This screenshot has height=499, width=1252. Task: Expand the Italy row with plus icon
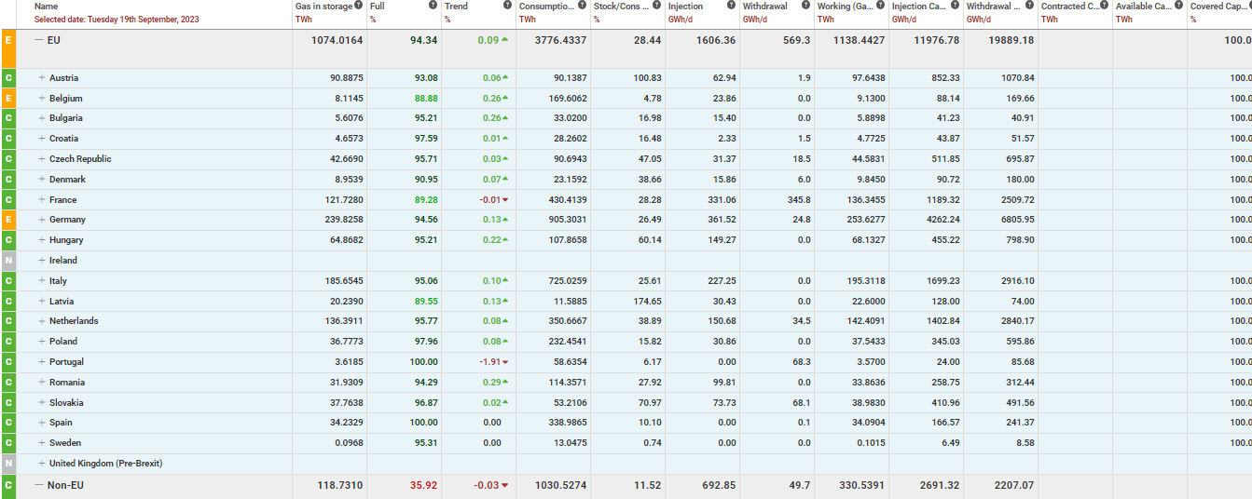(x=42, y=281)
